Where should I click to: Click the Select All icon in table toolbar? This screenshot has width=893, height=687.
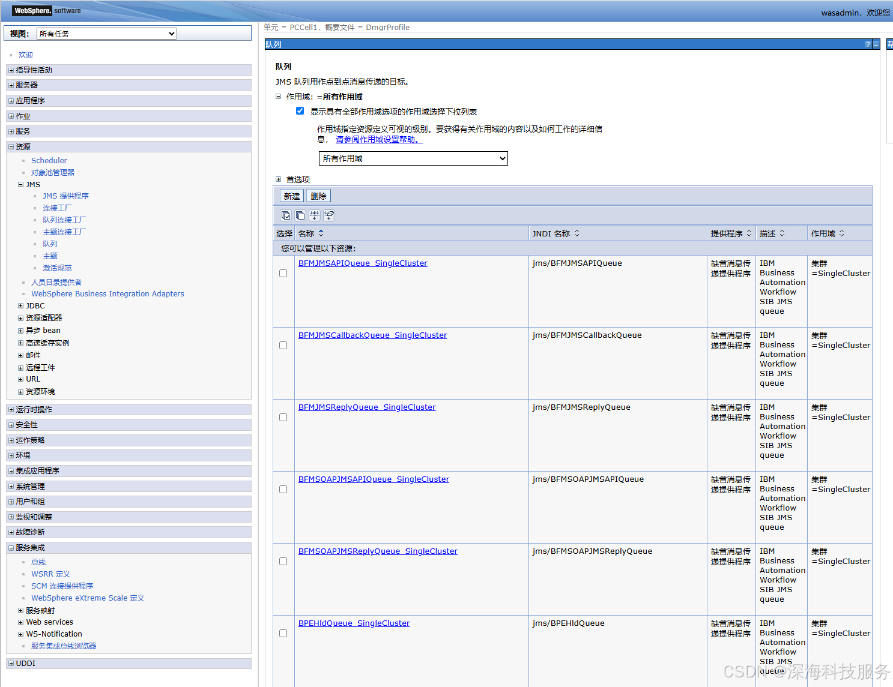click(286, 215)
